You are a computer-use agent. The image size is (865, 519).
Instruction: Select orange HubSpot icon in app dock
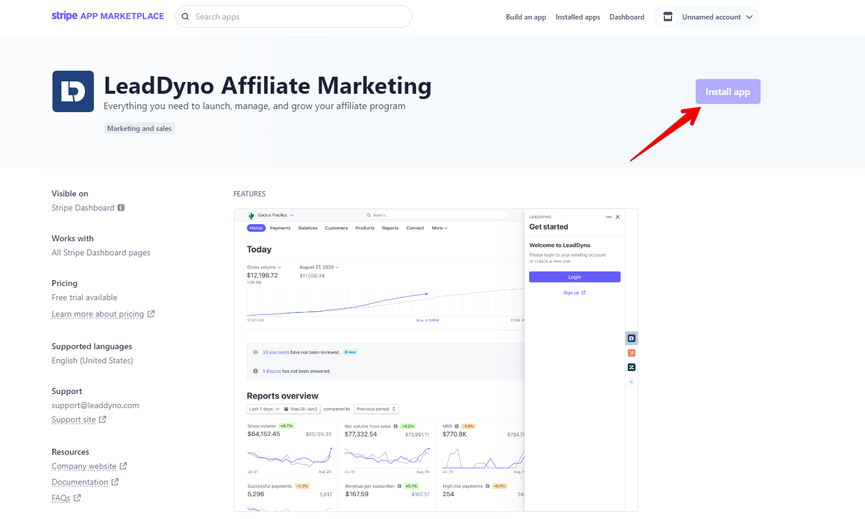coord(631,353)
